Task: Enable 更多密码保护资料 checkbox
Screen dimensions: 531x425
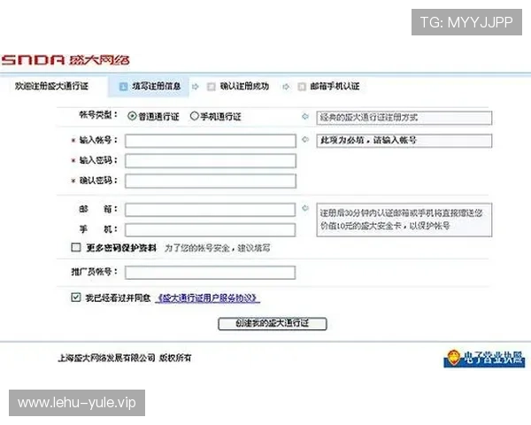Action: 76,247
